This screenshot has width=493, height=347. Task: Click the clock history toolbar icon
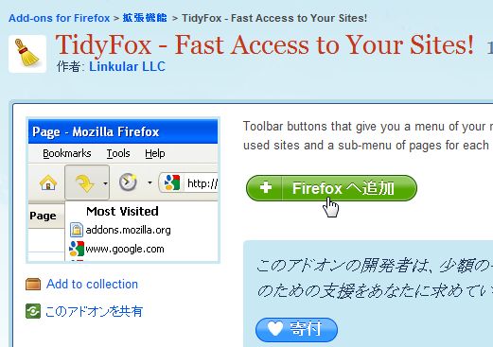(x=128, y=182)
